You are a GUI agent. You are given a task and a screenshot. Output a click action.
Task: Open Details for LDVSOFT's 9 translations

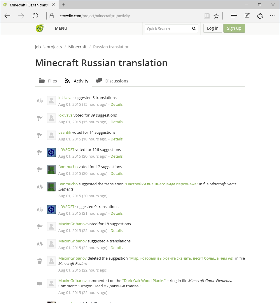pyautogui.click(x=116, y=214)
